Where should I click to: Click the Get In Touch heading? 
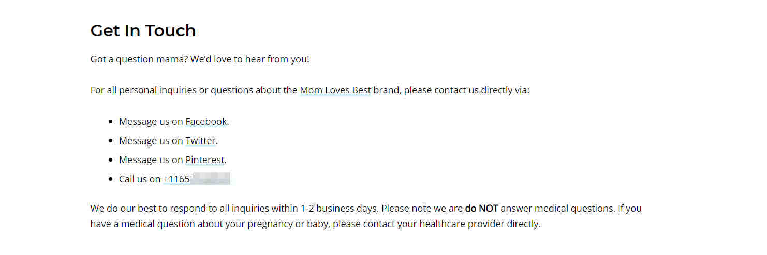(143, 30)
